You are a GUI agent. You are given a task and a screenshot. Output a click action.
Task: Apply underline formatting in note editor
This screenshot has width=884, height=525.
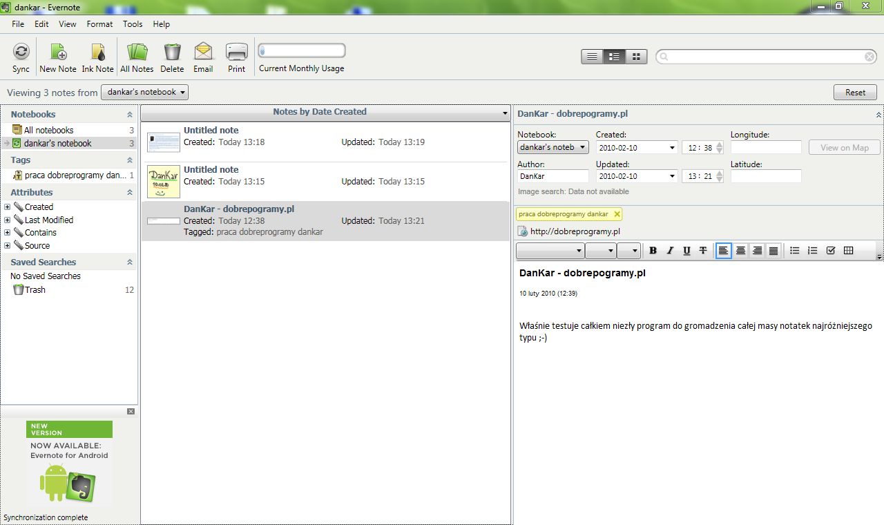(x=686, y=251)
